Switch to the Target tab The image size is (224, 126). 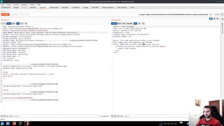click(16, 7)
